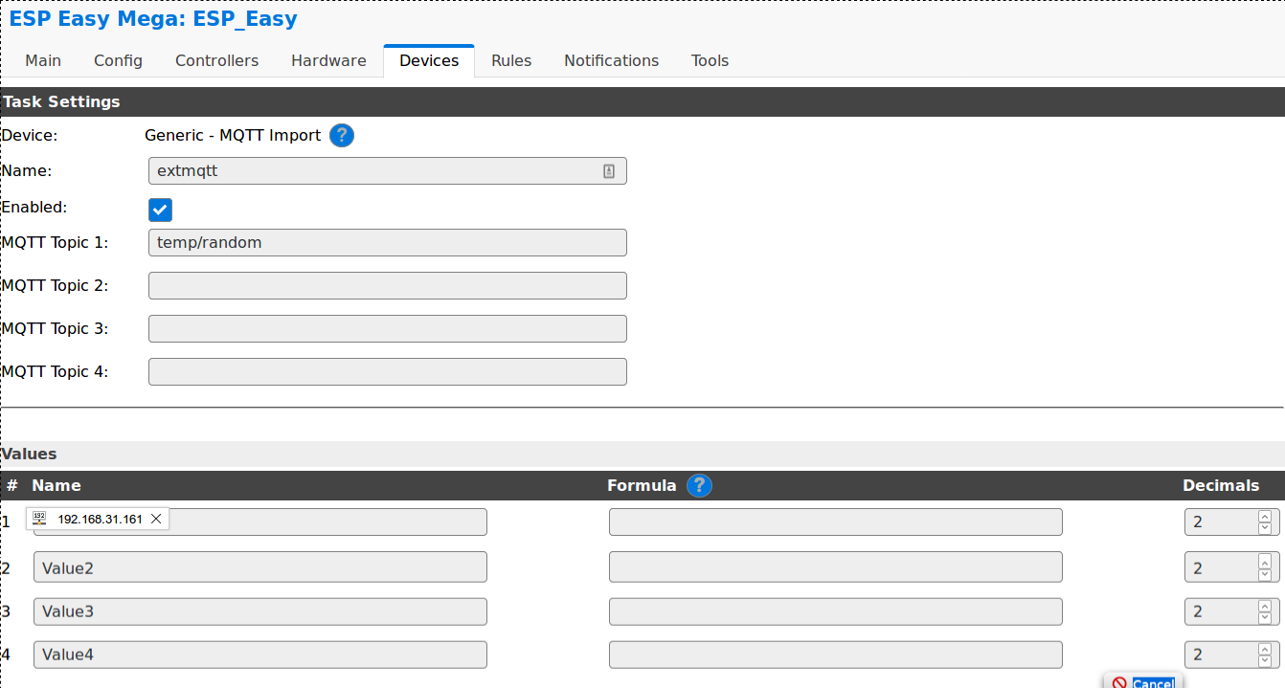The width and height of the screenshot is (1285, 688).
Task: Click the 192.168.31.161 address text
Action: point(101,520)
